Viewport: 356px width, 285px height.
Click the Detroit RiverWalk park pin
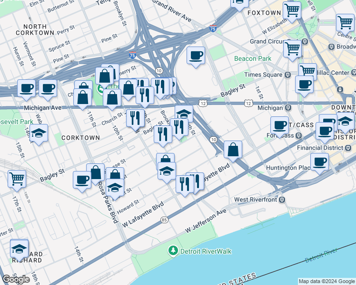click(x=173, y=251)
